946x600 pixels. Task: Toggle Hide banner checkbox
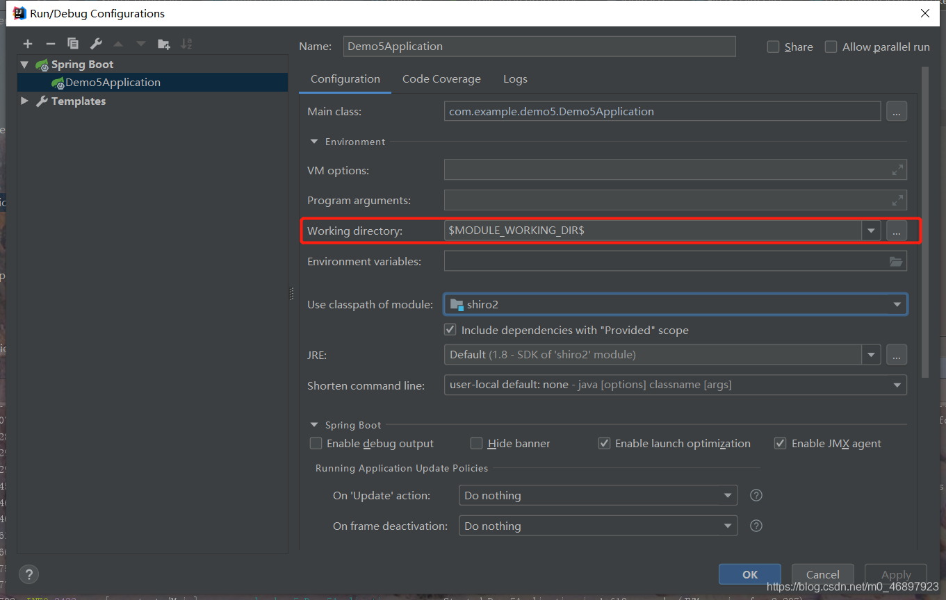[476, 443]
